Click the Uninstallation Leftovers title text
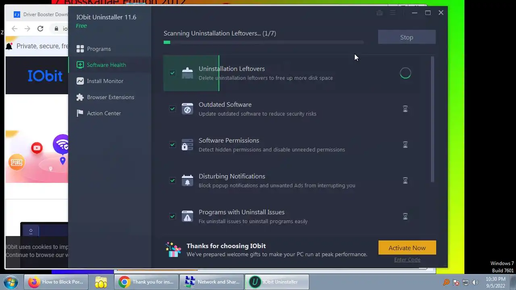 [x=232, y=69]
